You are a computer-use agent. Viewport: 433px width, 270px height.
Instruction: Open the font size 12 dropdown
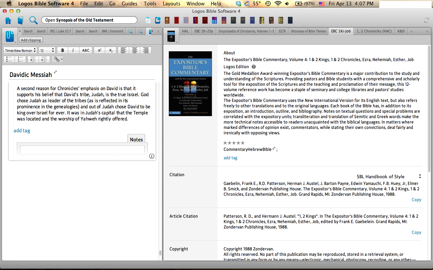click(x=47, y=50)
